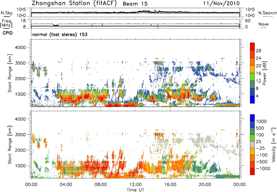Click the 'N.Search' legend label

pyautogui.click(x=267, y=13)
